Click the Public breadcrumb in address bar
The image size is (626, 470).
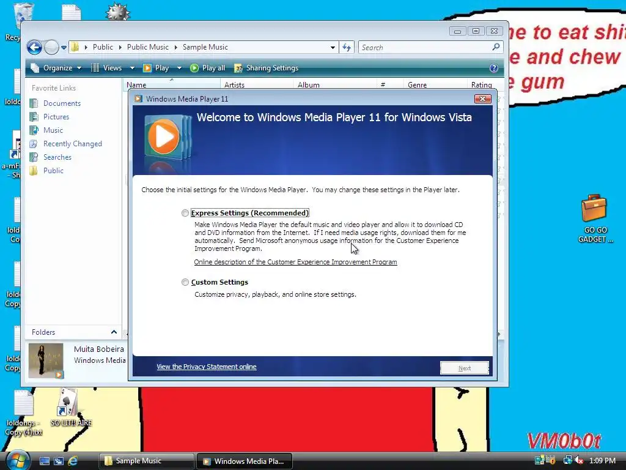(x=103, y=47)
